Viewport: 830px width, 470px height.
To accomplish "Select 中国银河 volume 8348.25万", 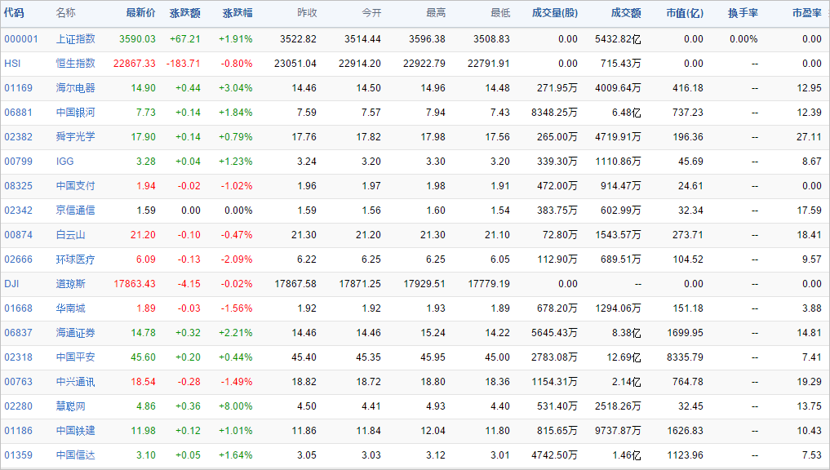I will (555, 113).
